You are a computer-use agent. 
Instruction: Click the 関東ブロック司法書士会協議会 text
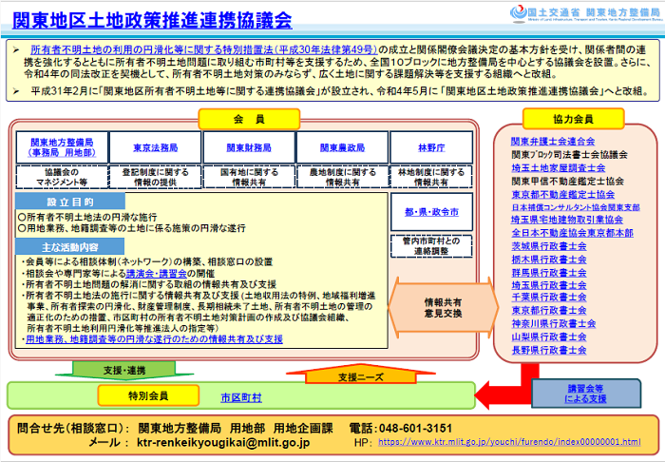[569, 155]
